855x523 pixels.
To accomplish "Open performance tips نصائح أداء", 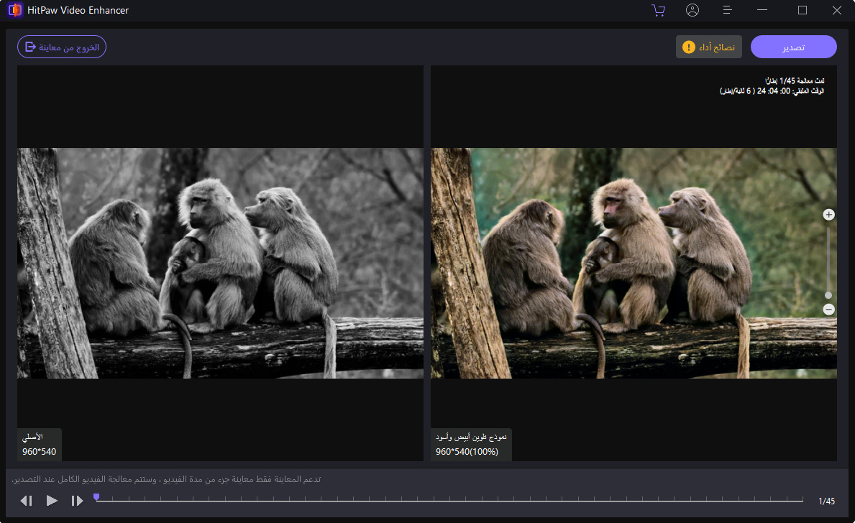I will (x=708, y=47).
